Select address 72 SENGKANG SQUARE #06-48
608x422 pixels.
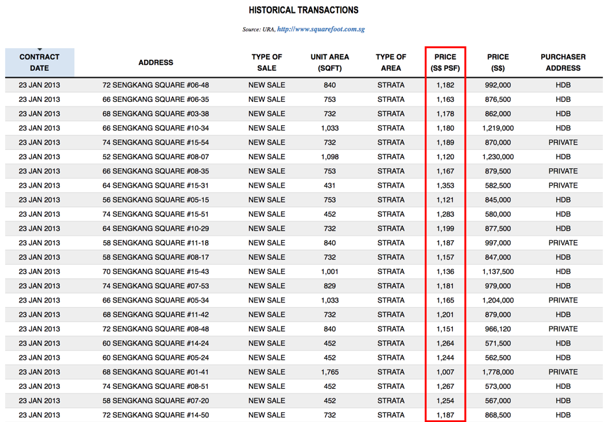(x=156, y=85)
